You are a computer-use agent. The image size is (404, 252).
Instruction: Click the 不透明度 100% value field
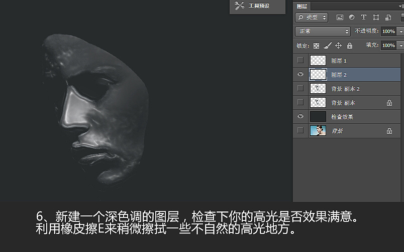click(x=388, y=32)
